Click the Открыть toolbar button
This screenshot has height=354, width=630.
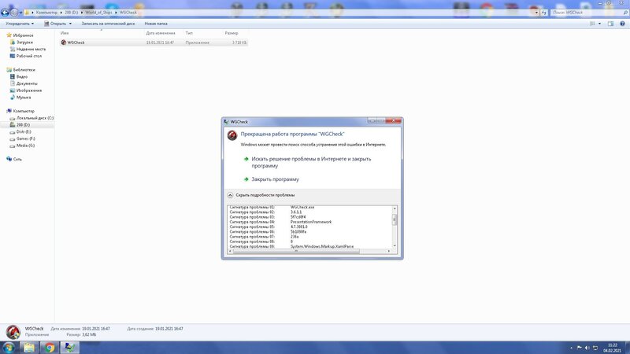point(55,24)
